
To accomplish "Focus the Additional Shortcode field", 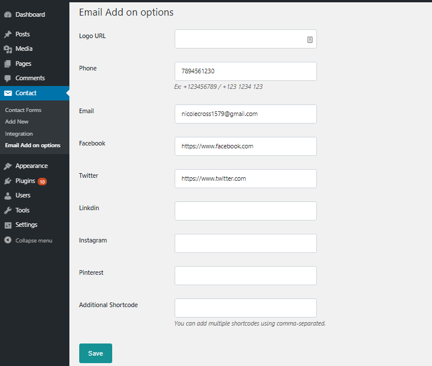I will [245, 308].
